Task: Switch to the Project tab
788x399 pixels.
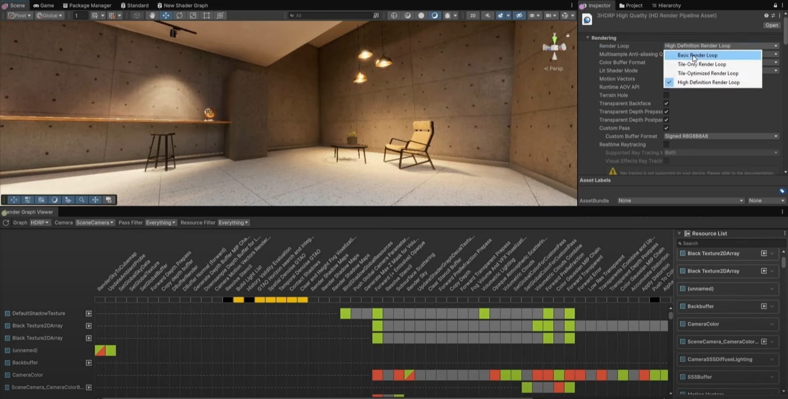Action: pos(631,5)
